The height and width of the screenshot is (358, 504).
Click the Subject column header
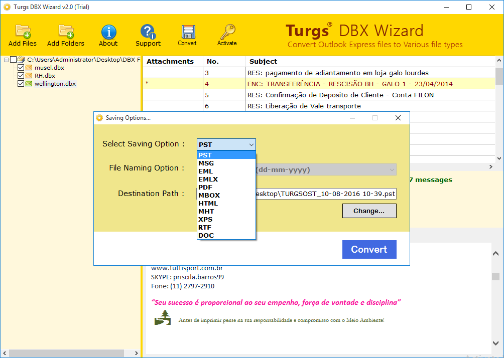(x=370, y=61)
